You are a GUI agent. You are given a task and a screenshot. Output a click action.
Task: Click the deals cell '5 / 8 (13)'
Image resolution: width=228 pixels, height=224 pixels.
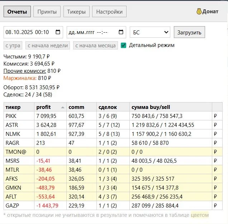pyautogui.click(x=109, y=134)
